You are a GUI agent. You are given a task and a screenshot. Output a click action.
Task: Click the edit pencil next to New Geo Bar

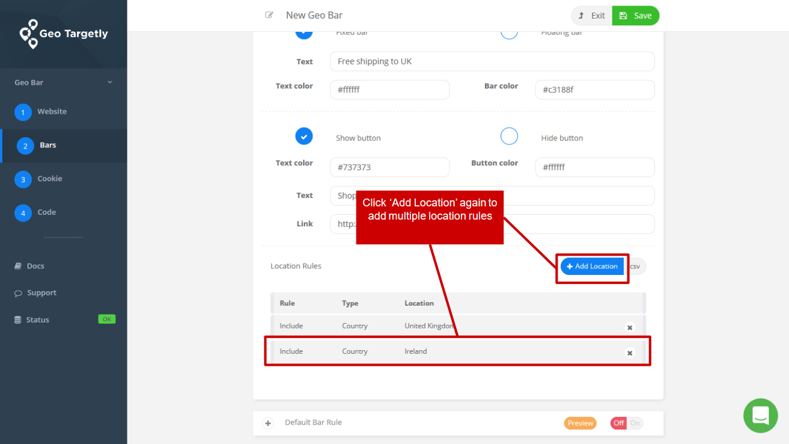pos(269,14)
